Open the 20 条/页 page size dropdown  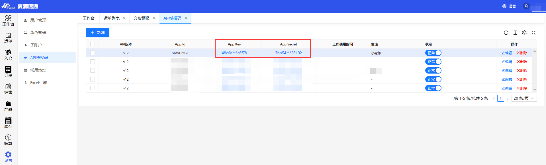click(x=524, y=98)
